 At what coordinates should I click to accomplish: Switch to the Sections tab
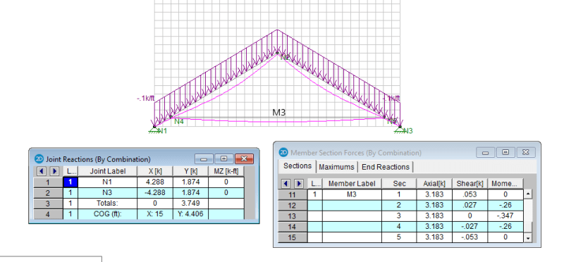pyautogui.click(x=297, y=166)
